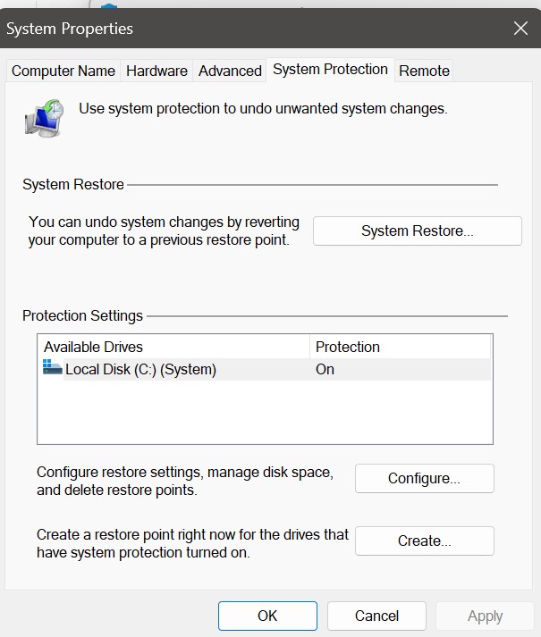Launch System Restore wizard button
Viewport: 541px width, 637px height.
point(417,230)
